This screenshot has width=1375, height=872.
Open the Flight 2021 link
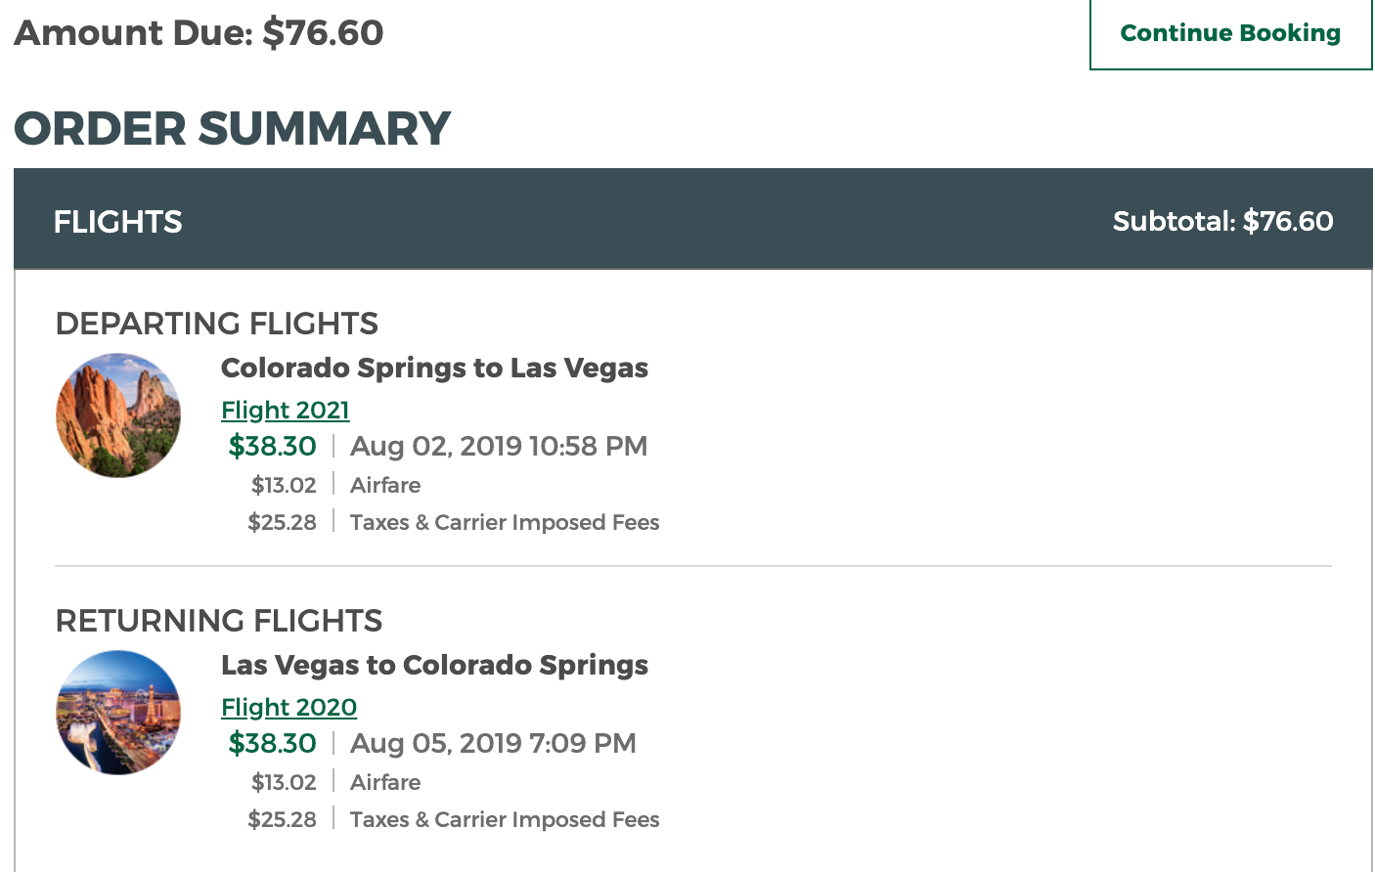pyautogui.click(x=285, y=410)
